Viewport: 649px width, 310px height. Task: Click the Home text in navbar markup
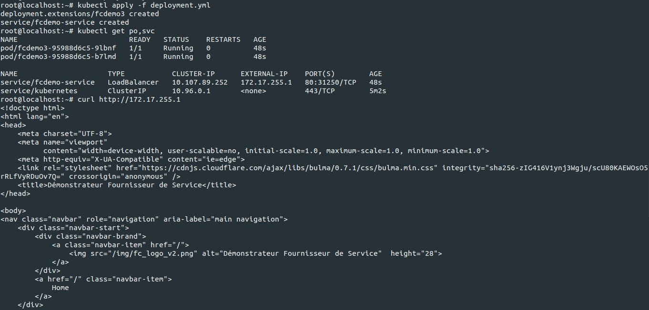point(61,288)
